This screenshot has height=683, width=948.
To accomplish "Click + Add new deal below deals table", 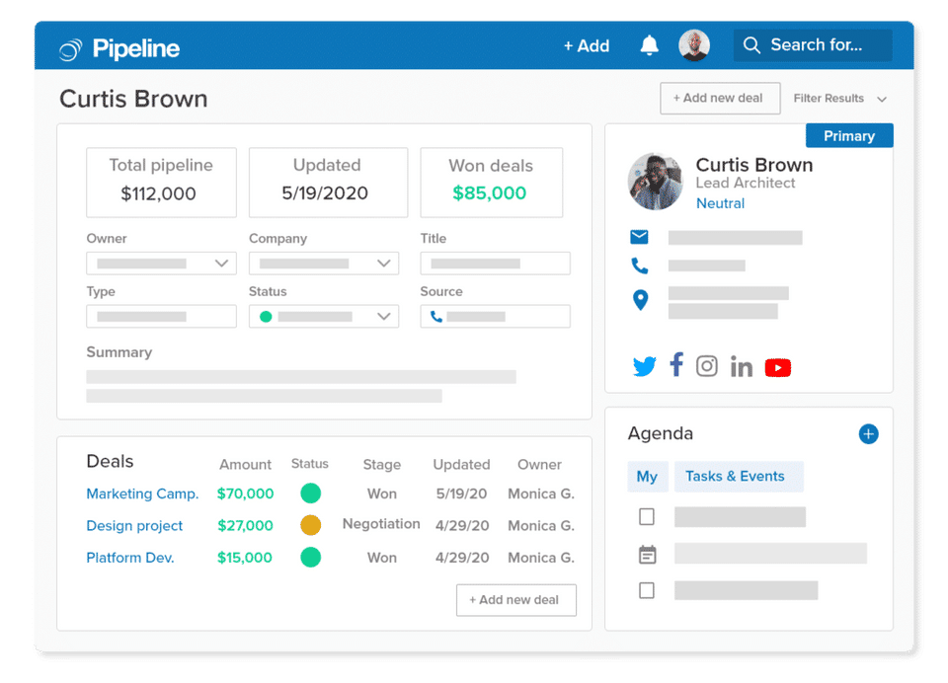I will pos(515,600).
